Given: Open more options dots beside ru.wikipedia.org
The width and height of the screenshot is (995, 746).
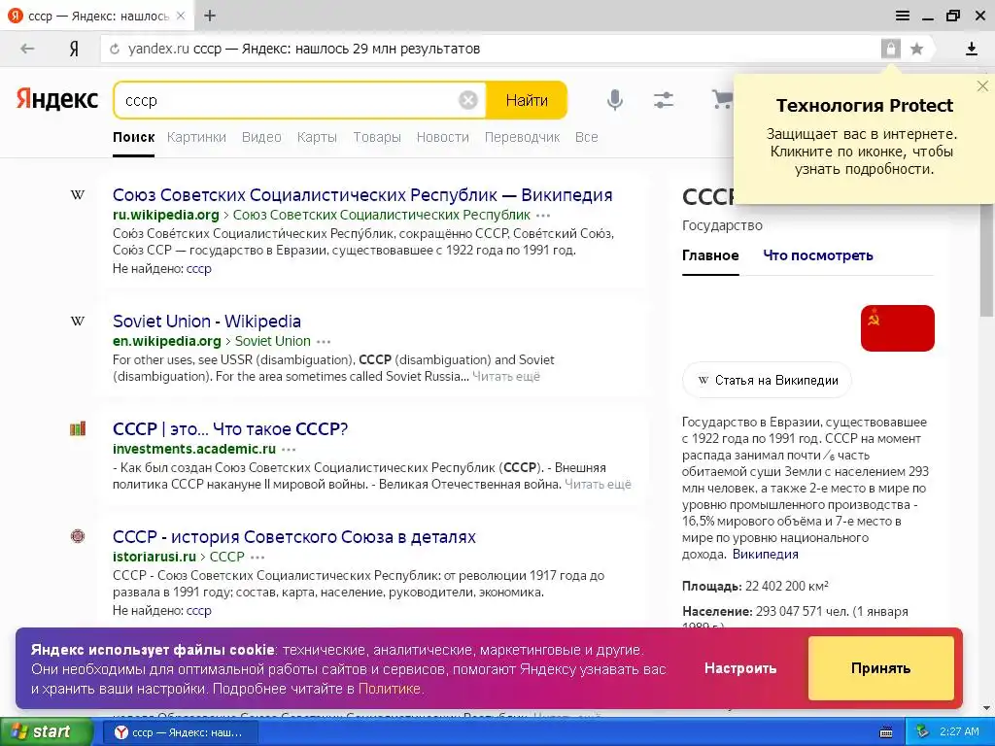Looking at the screenshot, I should pyautogui.click(x=543, y=216).
